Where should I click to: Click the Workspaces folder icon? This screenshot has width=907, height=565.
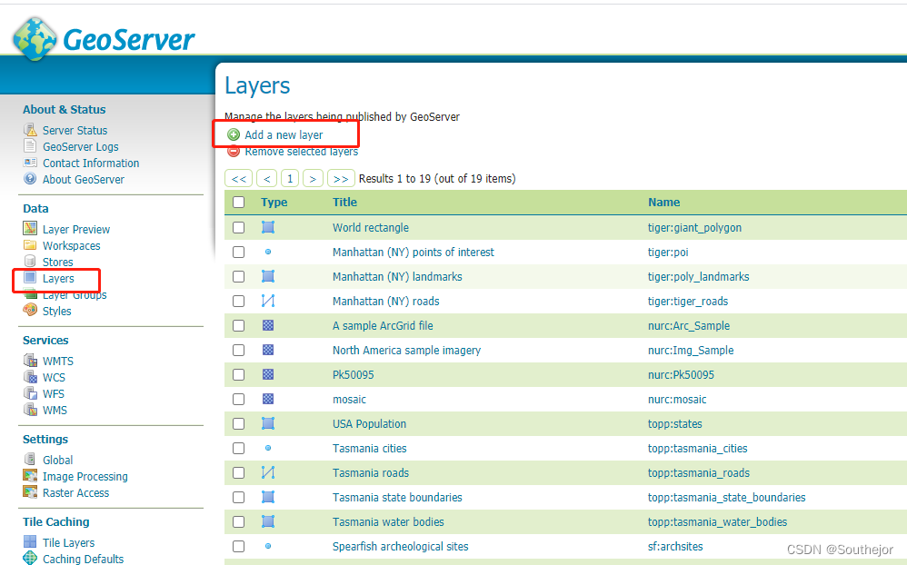tap(30, 245)
